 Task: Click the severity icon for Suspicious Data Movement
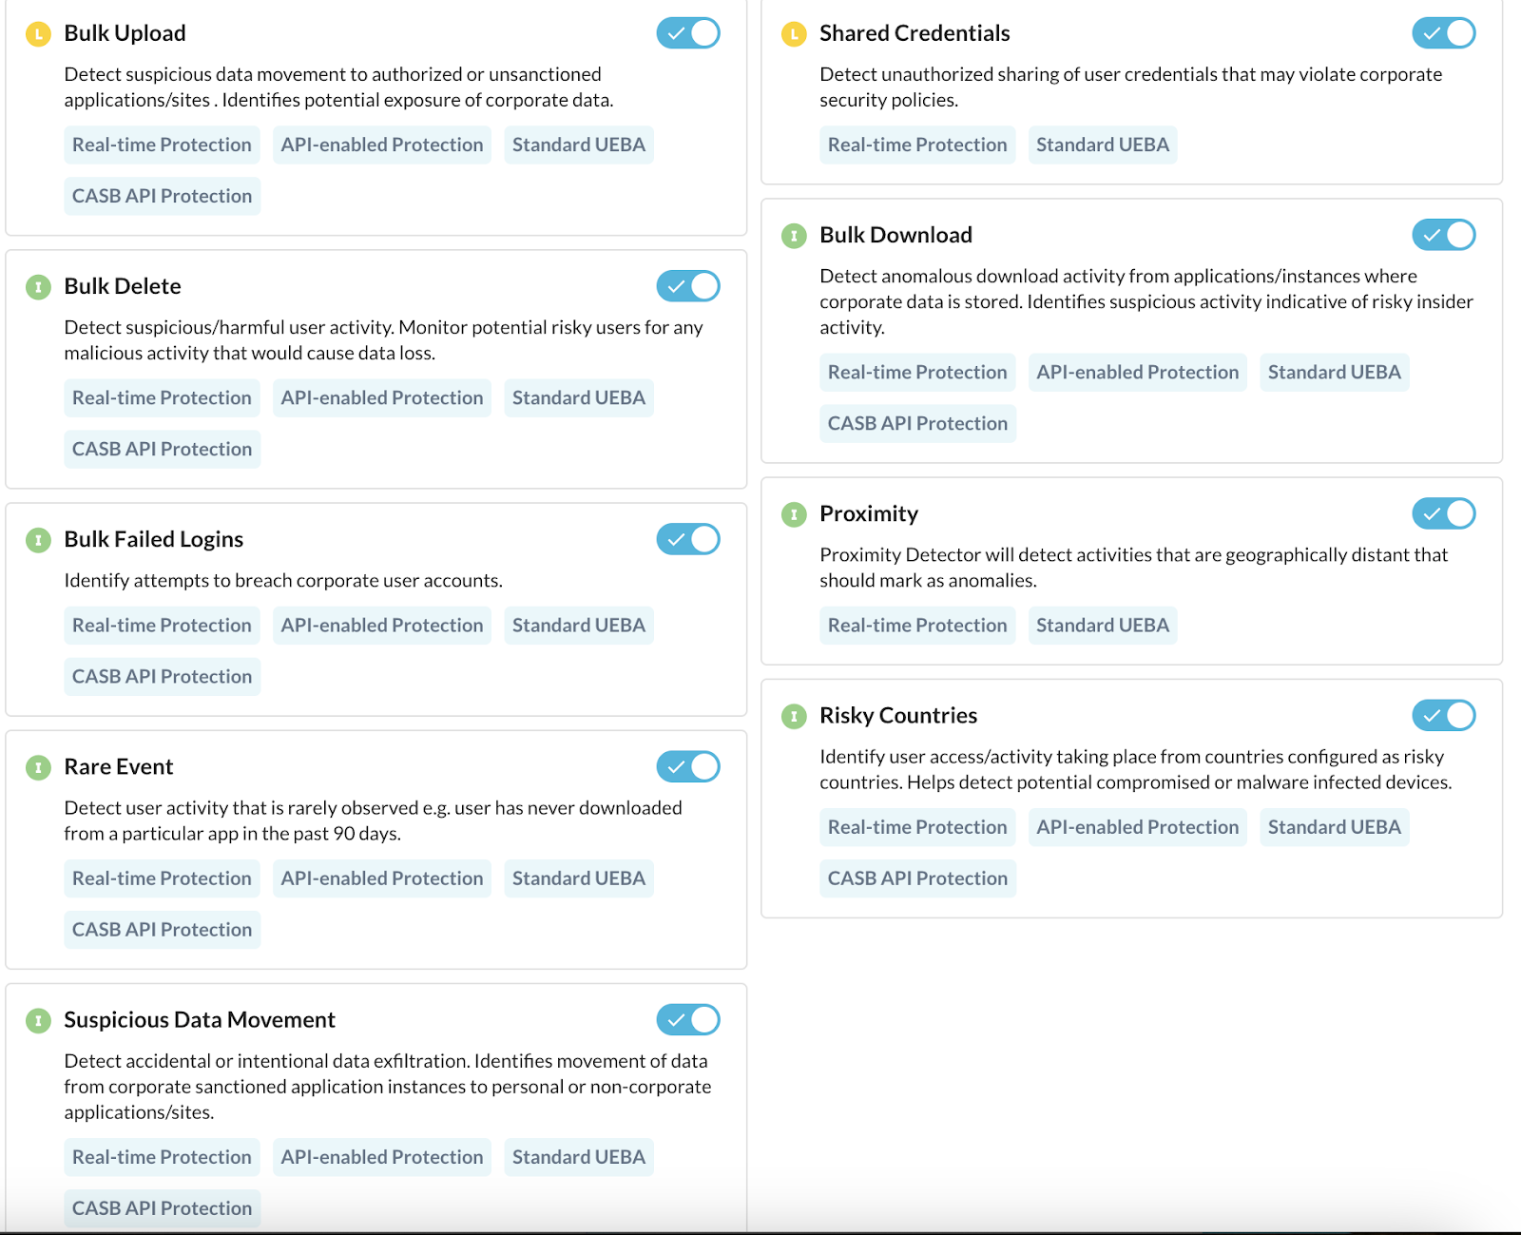point(38,1020)
